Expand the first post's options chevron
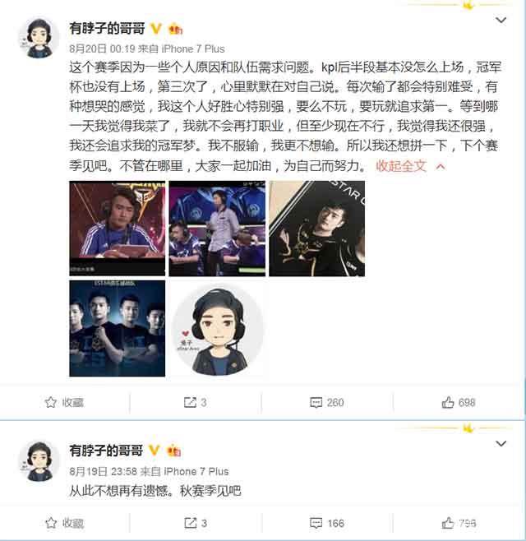The width and height of the screenshot is (526, 541). (501, 20)
